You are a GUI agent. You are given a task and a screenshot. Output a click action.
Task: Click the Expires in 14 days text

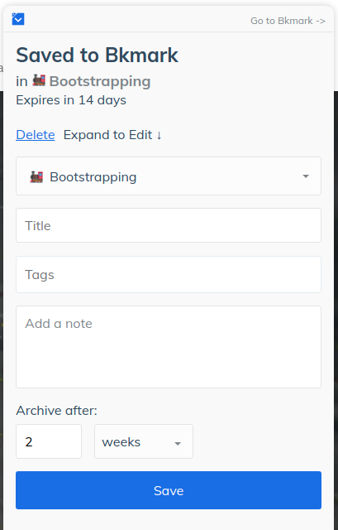point(71,100)
